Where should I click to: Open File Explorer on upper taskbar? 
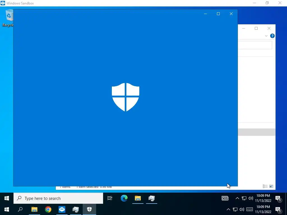[138, 198]
